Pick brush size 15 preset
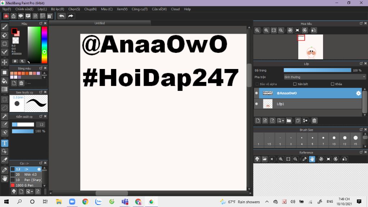Screen dimensions: 368x207 (355, 140)
